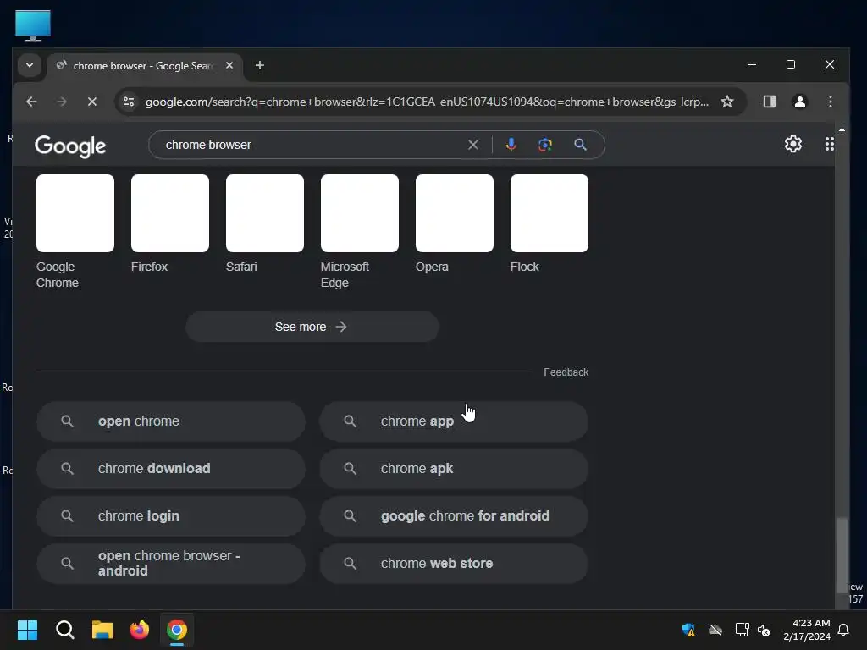
Task: Open the Safari browser card
Action: point(265,224)
